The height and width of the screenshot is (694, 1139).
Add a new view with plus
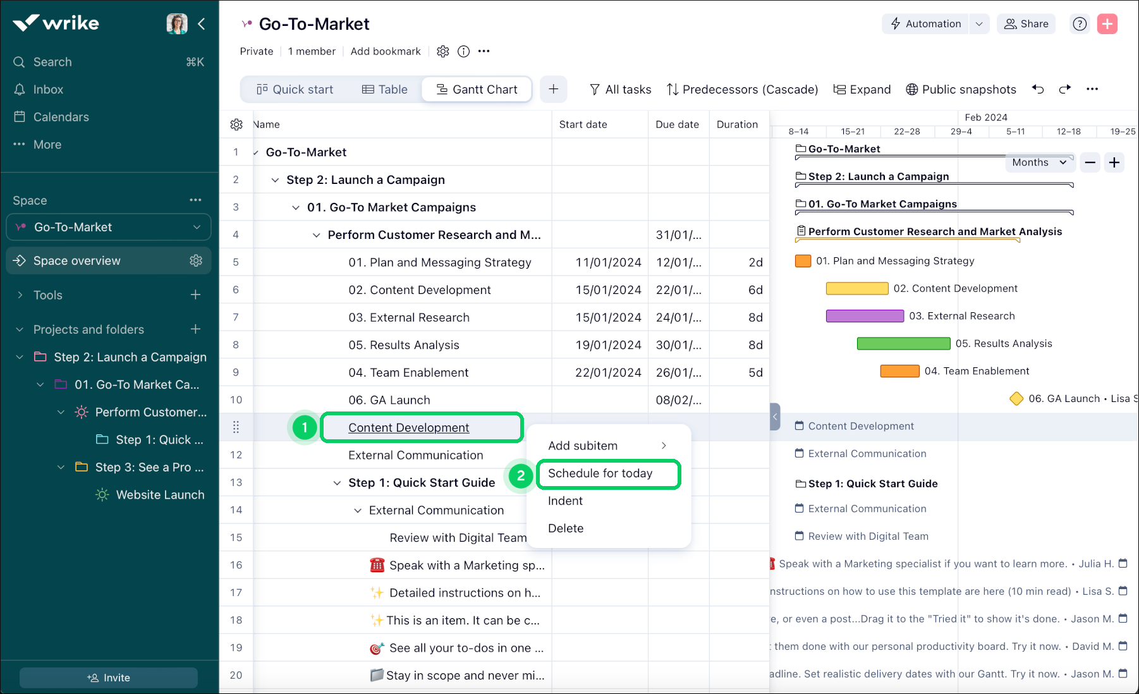point(553,89)
